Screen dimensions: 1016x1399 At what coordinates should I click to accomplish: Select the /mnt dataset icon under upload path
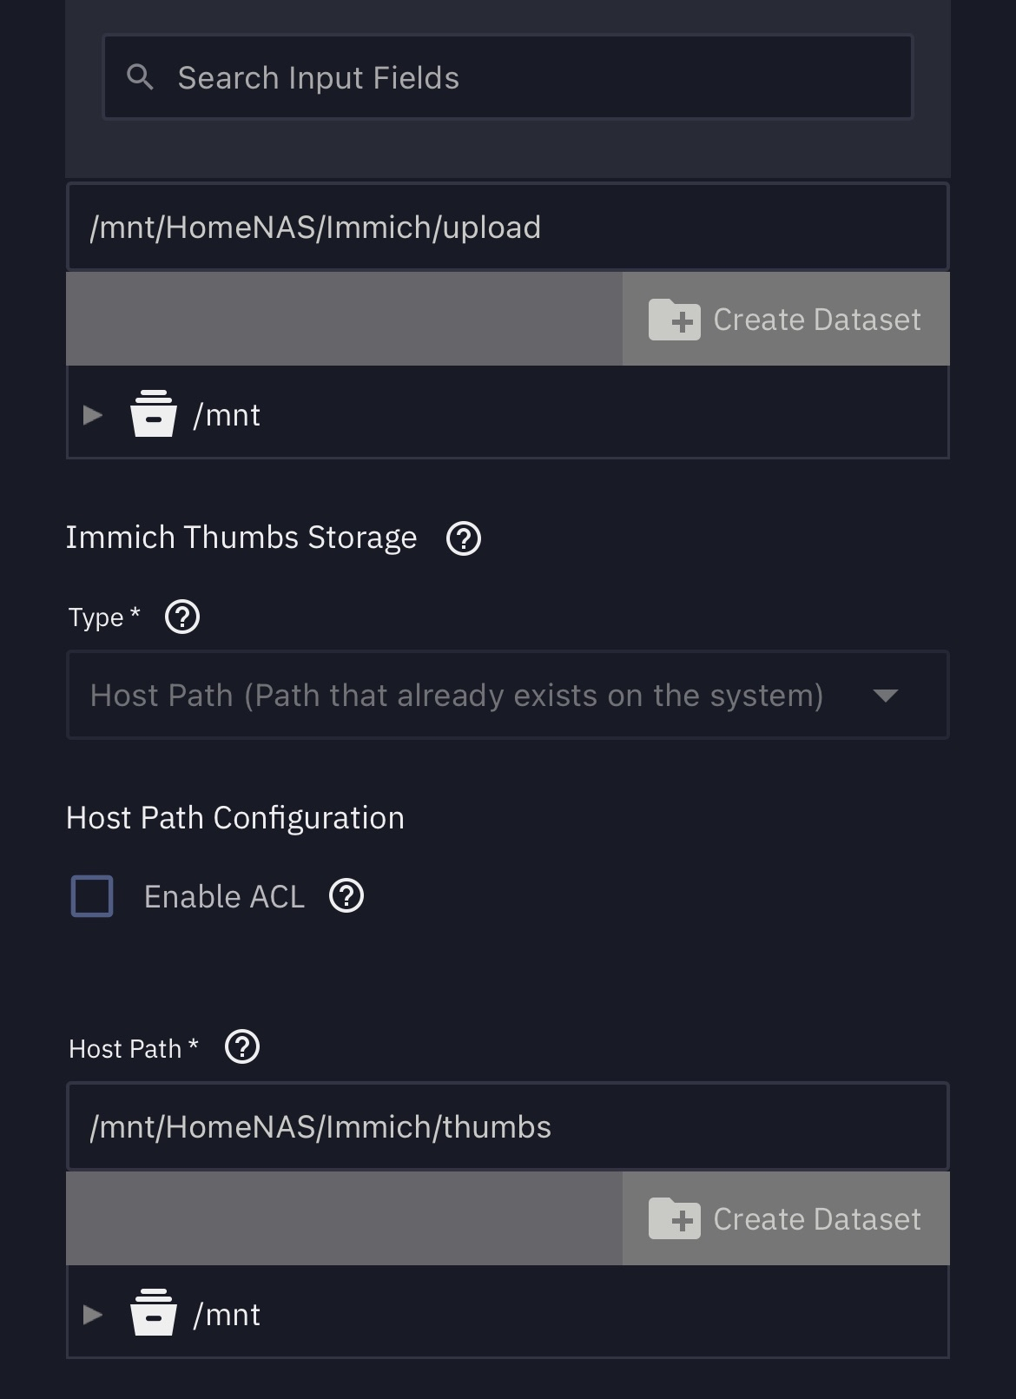pos(153,414)
